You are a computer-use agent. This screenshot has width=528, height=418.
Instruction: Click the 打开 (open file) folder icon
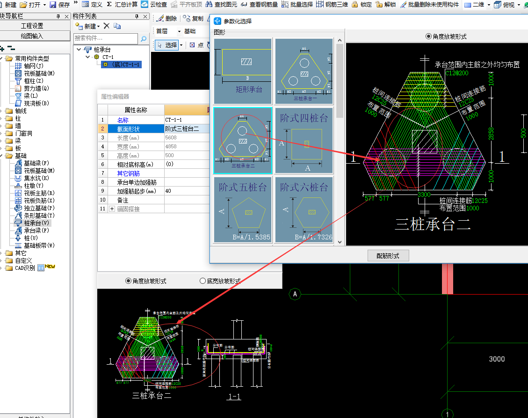(x=23, y=5)
